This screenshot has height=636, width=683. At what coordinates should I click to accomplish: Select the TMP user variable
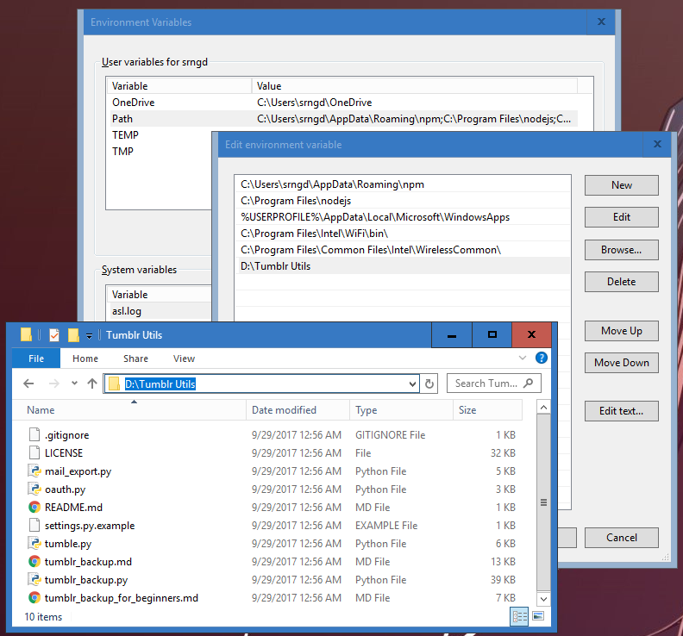click(122, 152)
